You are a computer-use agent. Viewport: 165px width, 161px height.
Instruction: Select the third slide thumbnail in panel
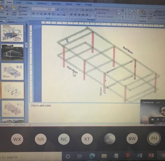coord(12,72)
